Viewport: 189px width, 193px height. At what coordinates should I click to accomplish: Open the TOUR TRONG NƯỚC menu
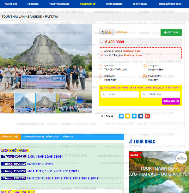59,4
